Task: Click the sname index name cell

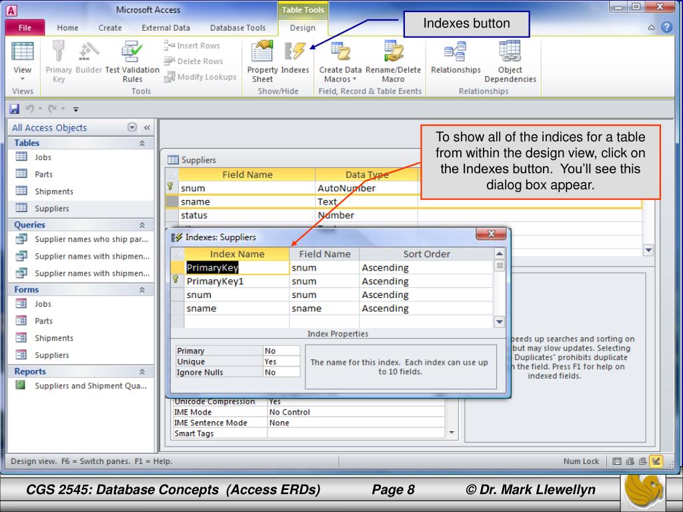Action: point(237,308)
